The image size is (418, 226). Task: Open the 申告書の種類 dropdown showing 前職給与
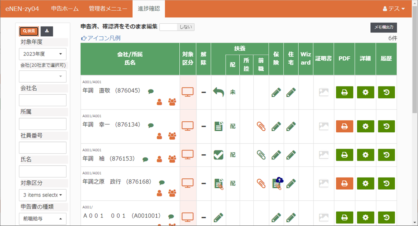pos(43,219)
